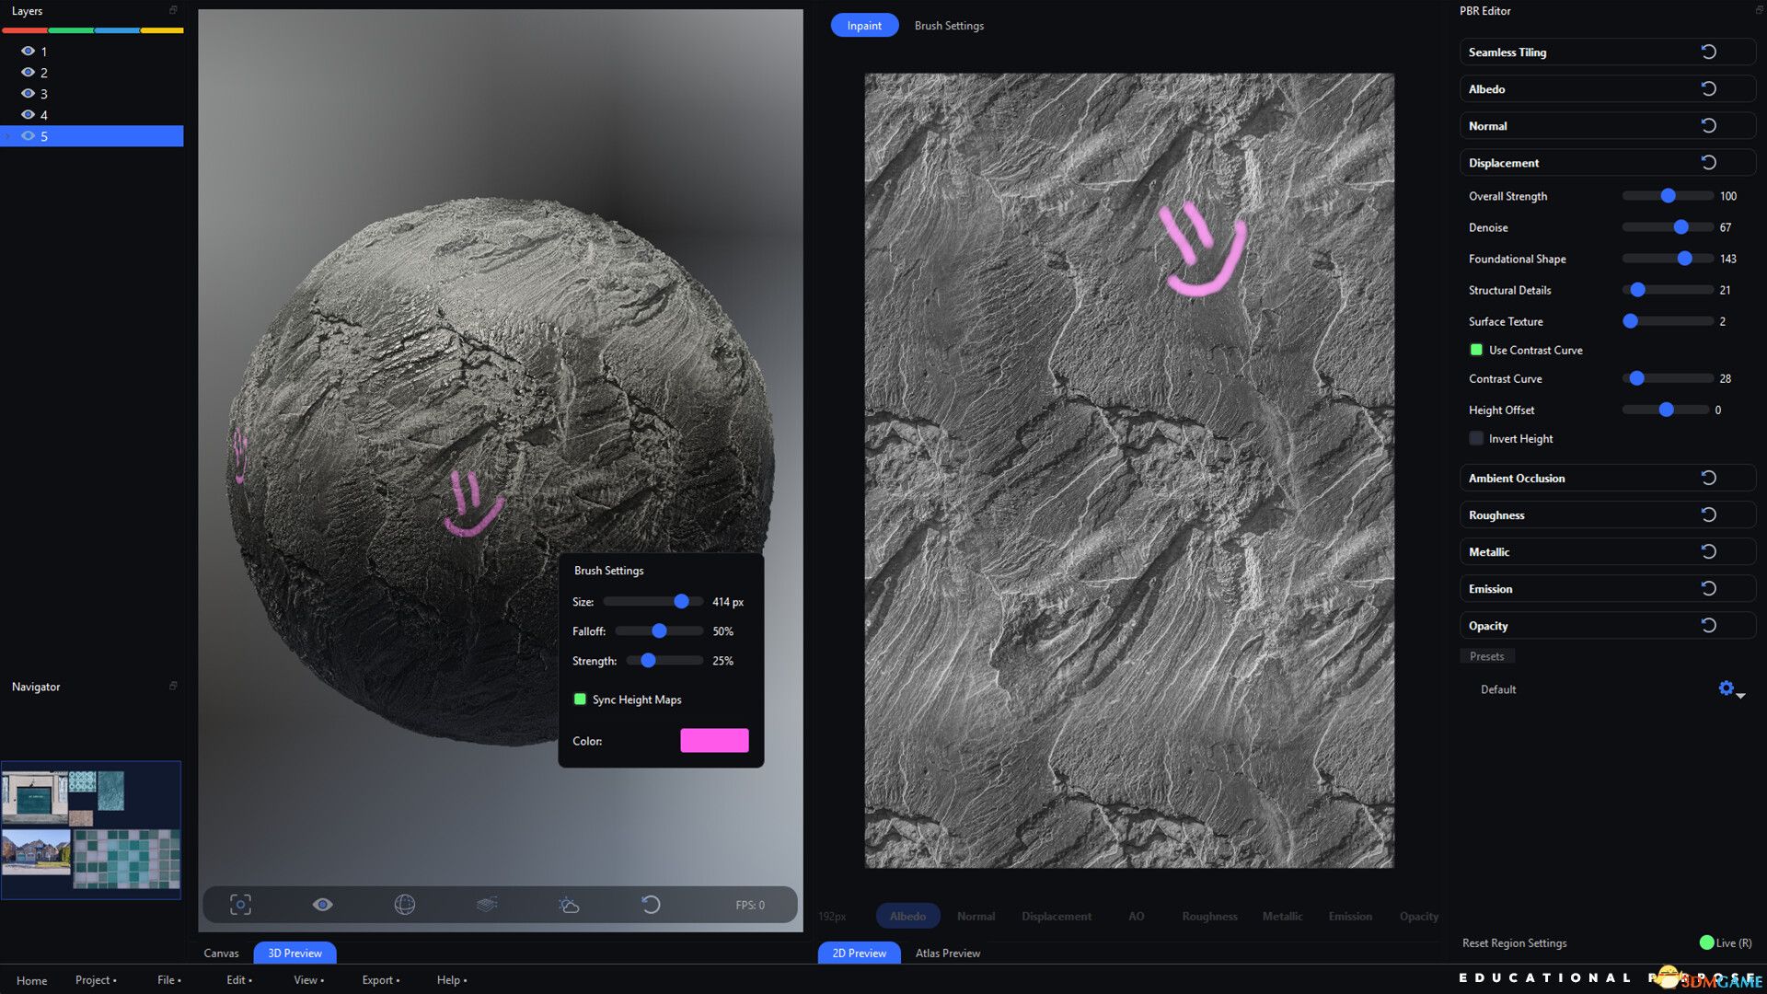Viewport: 1767px width, 994px height.
Task: Click the environment sphere icon in the 3D toolbar
Action: click(x=406, y=905)
